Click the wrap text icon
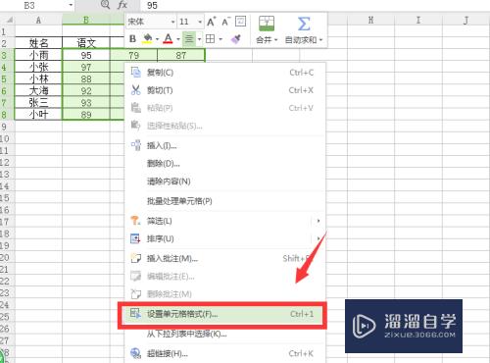Viewport: 490px width, 363px height. coord(240,22)
